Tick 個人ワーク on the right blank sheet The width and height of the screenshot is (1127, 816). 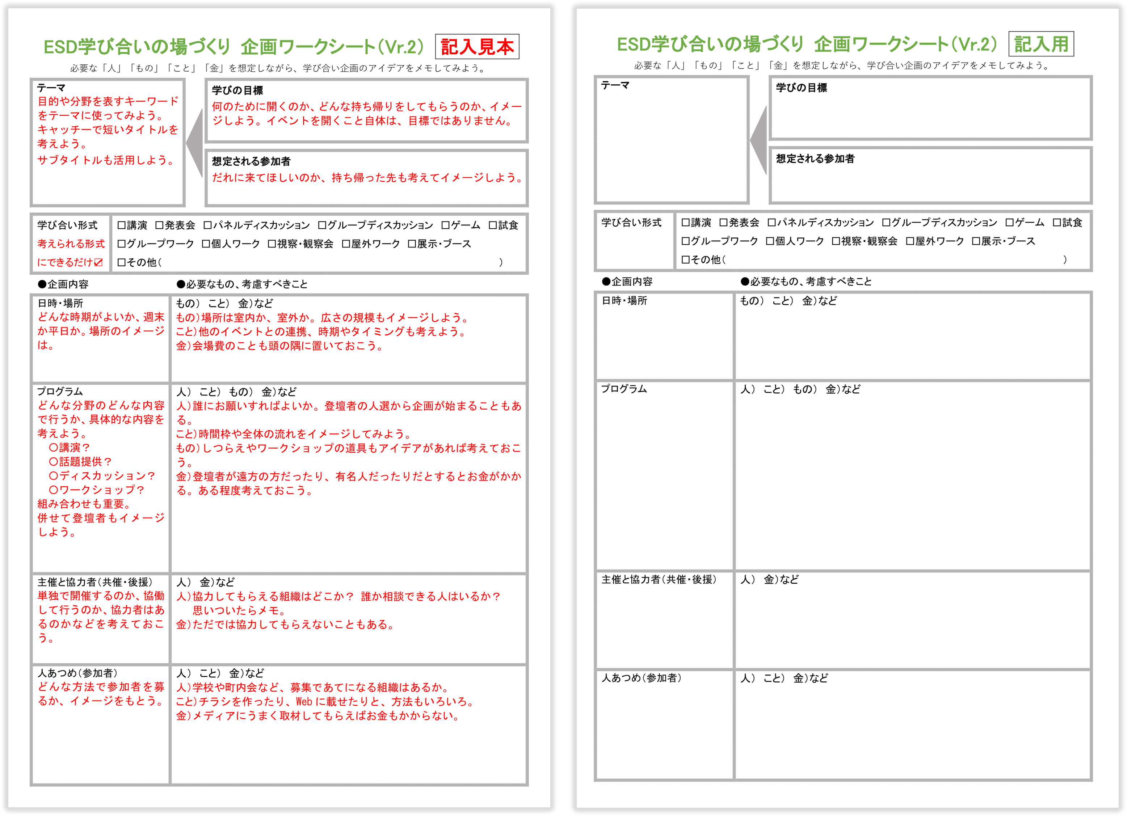770,241
